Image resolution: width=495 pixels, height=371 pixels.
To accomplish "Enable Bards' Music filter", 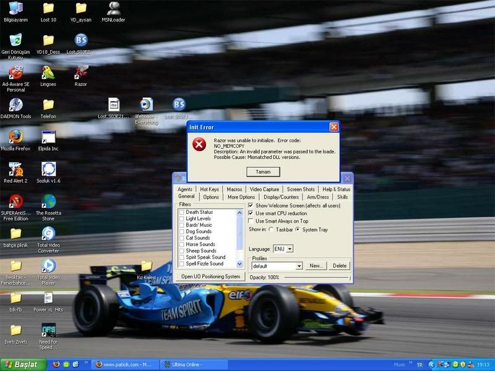I will coord(181,225).
